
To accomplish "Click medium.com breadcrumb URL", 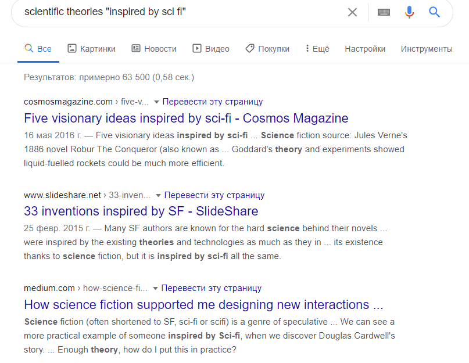I will click(85, 288).
